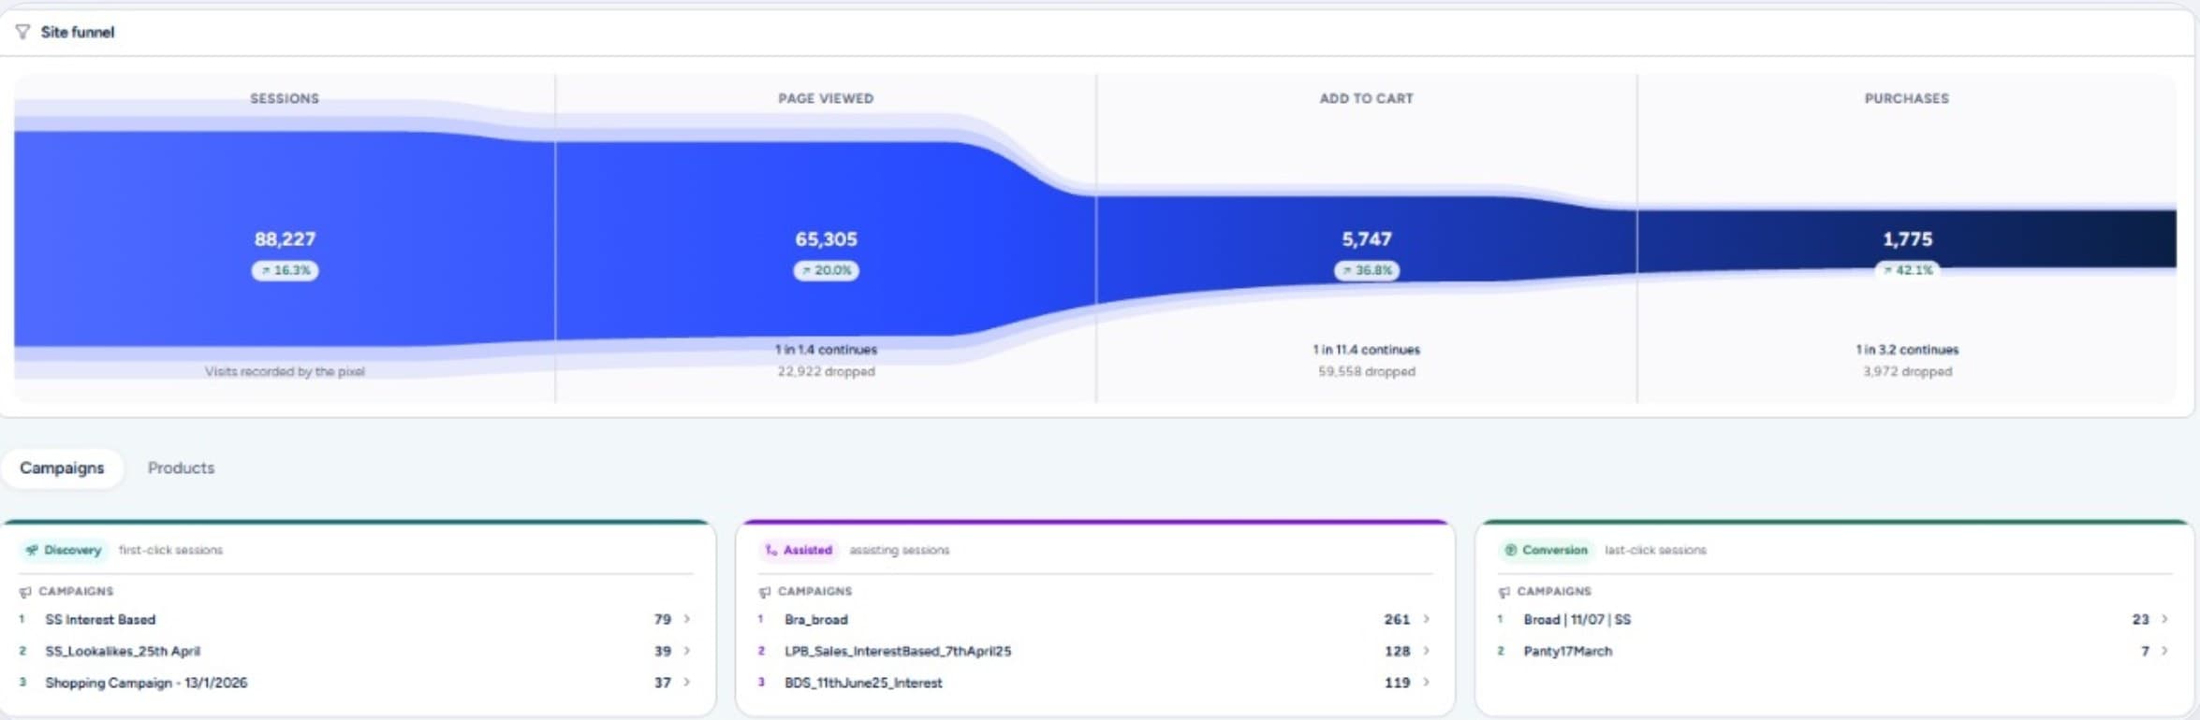This screenshot has height=720, width=2200.
Task: Click the 88,227 sessions value
Action: click(285, 239)
